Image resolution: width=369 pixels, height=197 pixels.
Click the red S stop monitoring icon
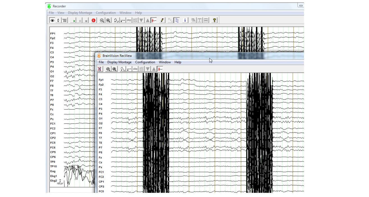93,20
